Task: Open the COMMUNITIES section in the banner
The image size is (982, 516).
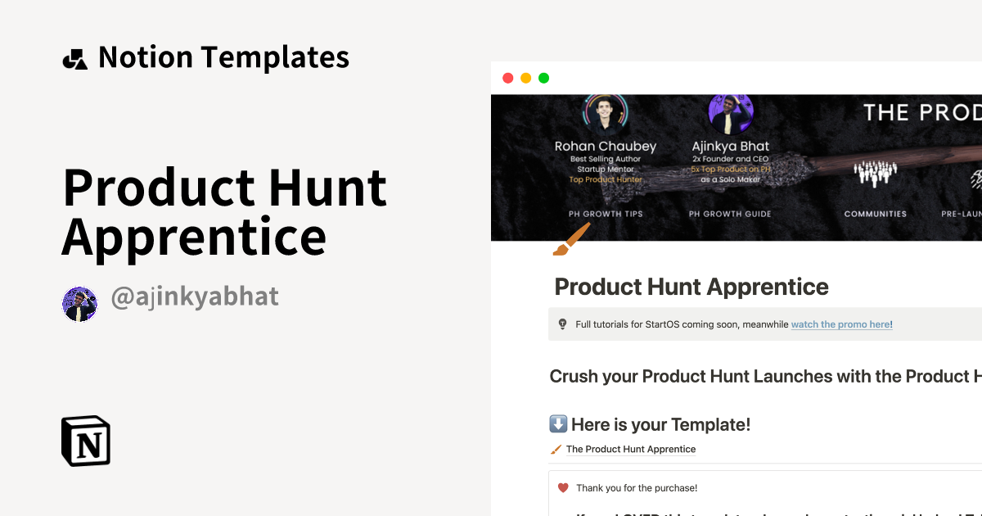Action: 875,213
